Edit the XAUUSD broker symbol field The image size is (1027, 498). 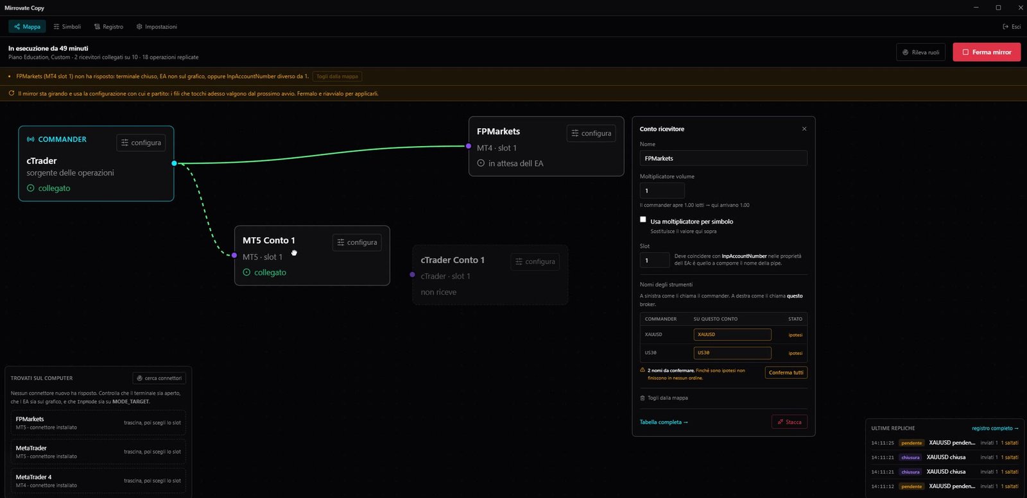point(732,335)
